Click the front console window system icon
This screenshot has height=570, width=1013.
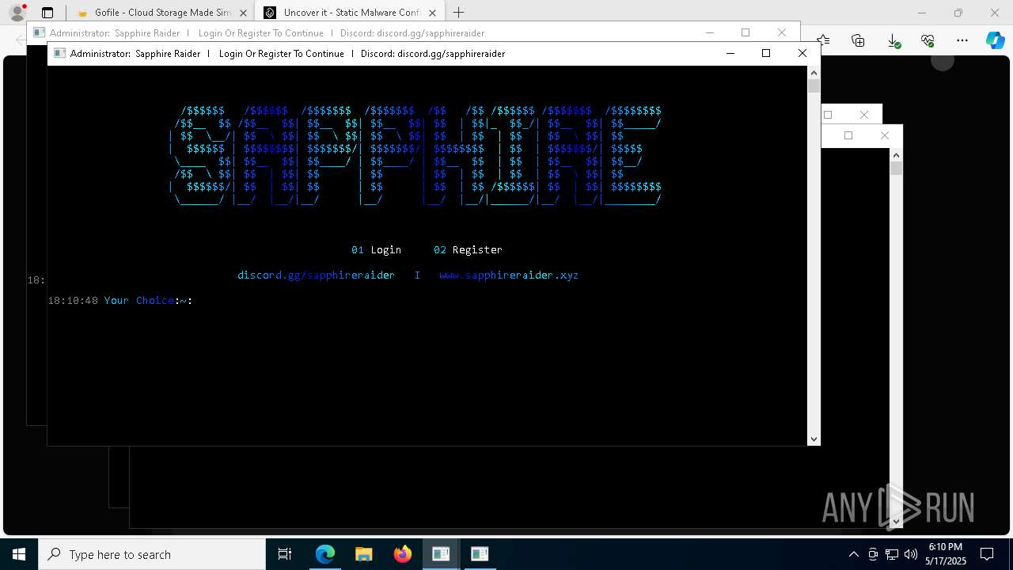[59, 53]
